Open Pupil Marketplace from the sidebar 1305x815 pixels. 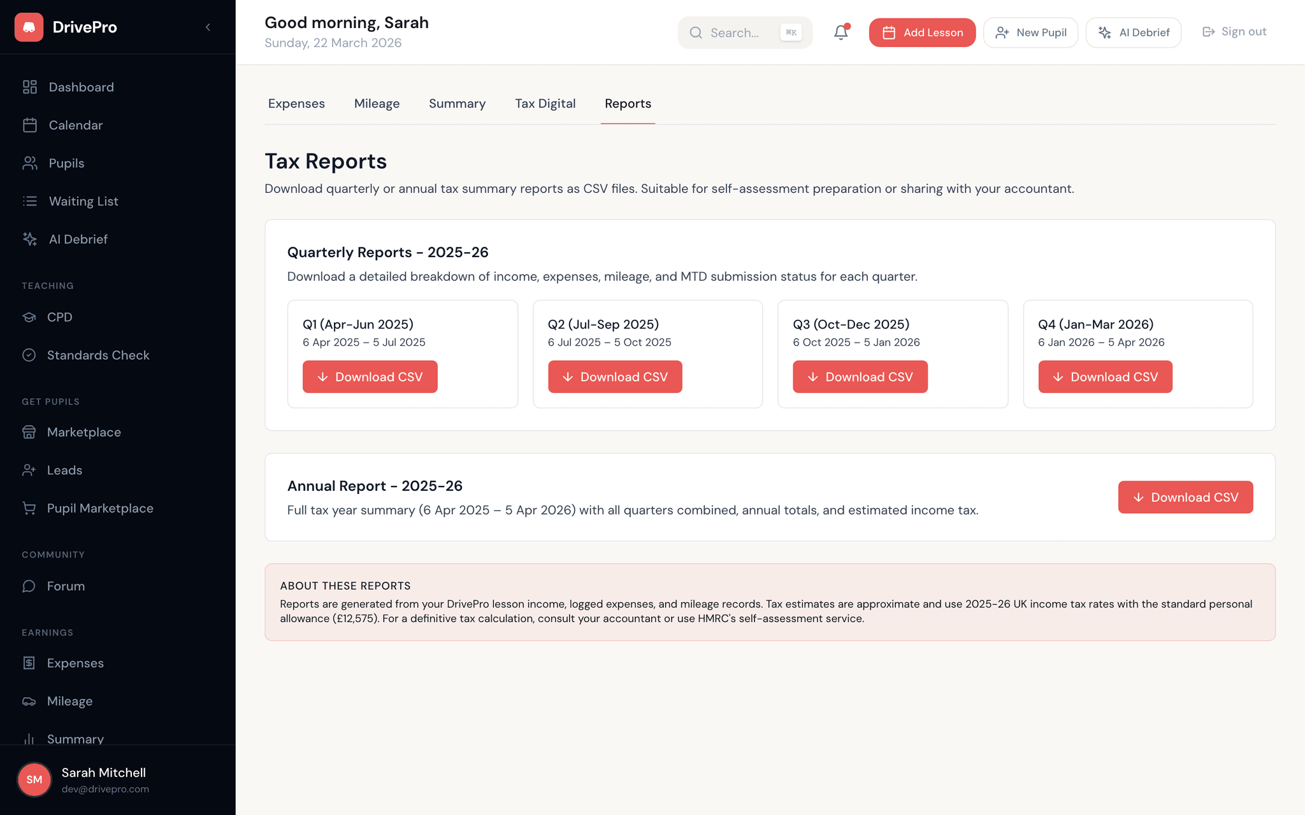(x=100, y=507)
